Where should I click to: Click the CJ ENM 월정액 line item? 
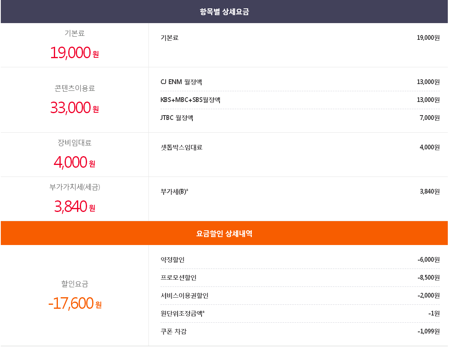click(181, 82)
